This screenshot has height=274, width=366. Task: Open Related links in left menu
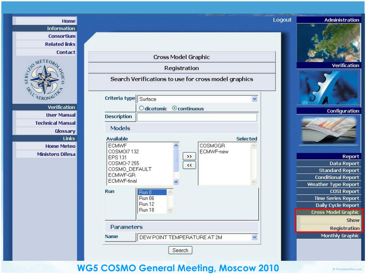pyautogui.click(x=46, y=44)
